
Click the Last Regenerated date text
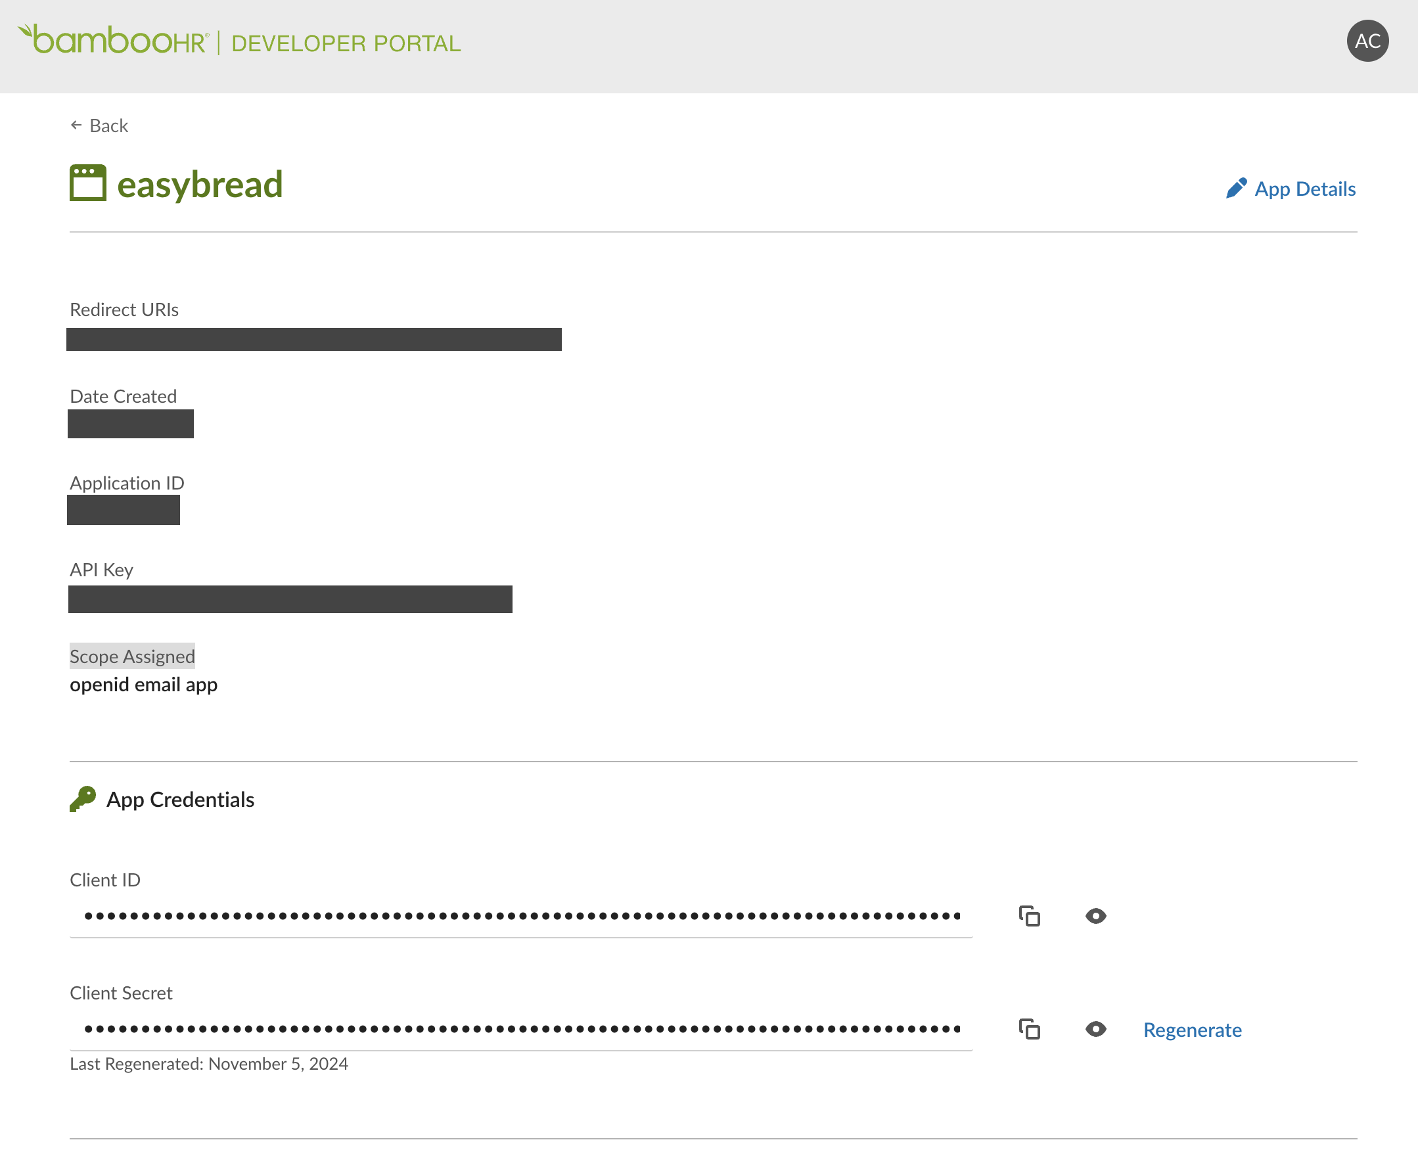point(208,1064)
